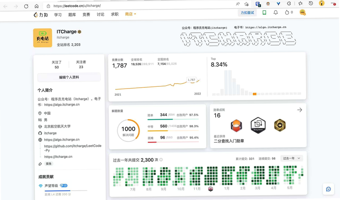Screen dimensions: 340x200
Task: Click the 全站排名 2,203 text
Action: point(68,45)
